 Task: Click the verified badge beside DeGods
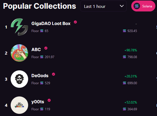[54, 74]
